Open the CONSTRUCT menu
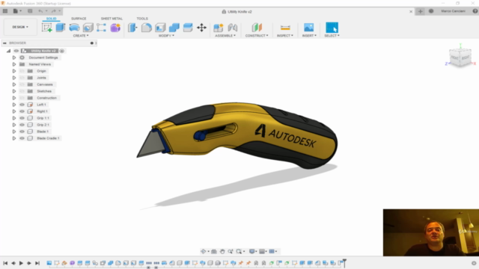The height and width of the screenshot is (269, 479). (257, 36)
